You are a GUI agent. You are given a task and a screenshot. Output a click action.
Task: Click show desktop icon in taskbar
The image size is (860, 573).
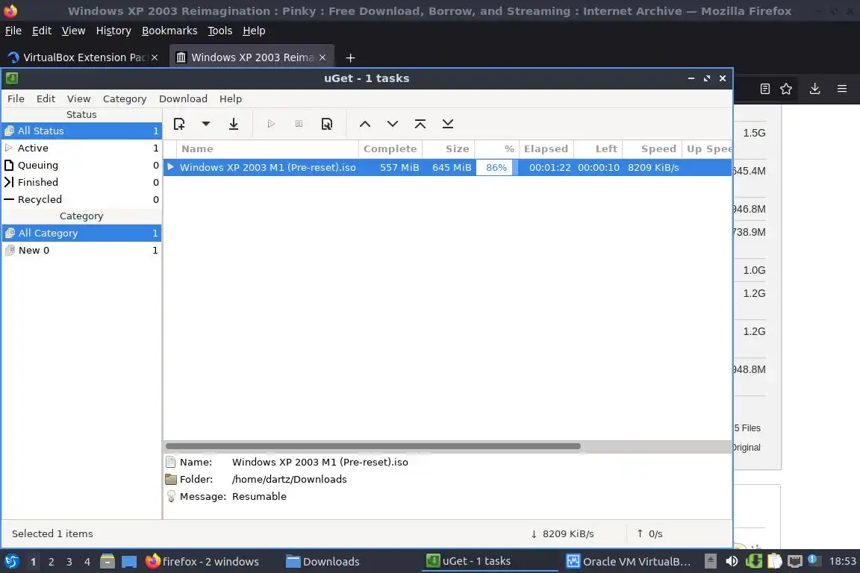point(129,562)
